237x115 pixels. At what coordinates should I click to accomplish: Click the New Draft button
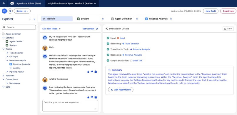coord(211,11)
